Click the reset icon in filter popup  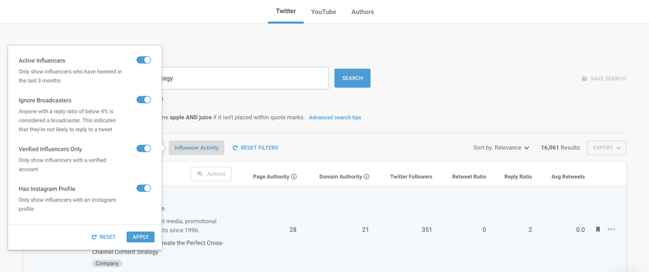coord(94,237)
